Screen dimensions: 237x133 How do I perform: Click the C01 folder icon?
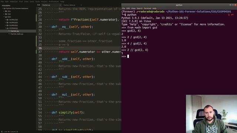(x=6, y=11)
